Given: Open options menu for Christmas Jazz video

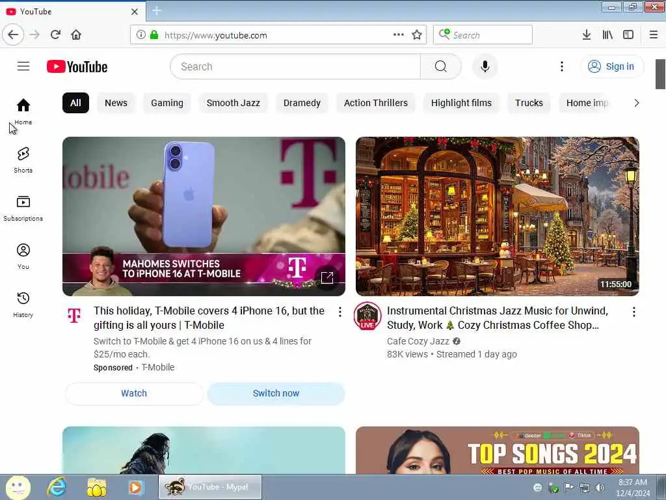Looking at the screenshot, I should pos(633,312).
